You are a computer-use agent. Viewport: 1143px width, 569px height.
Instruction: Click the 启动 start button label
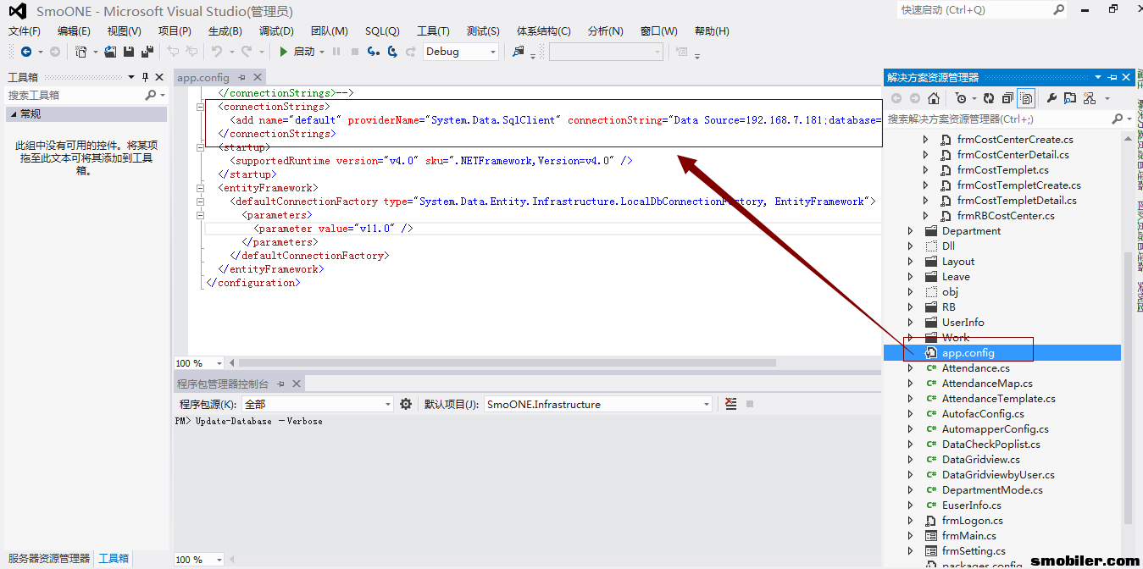pos(304,52)
